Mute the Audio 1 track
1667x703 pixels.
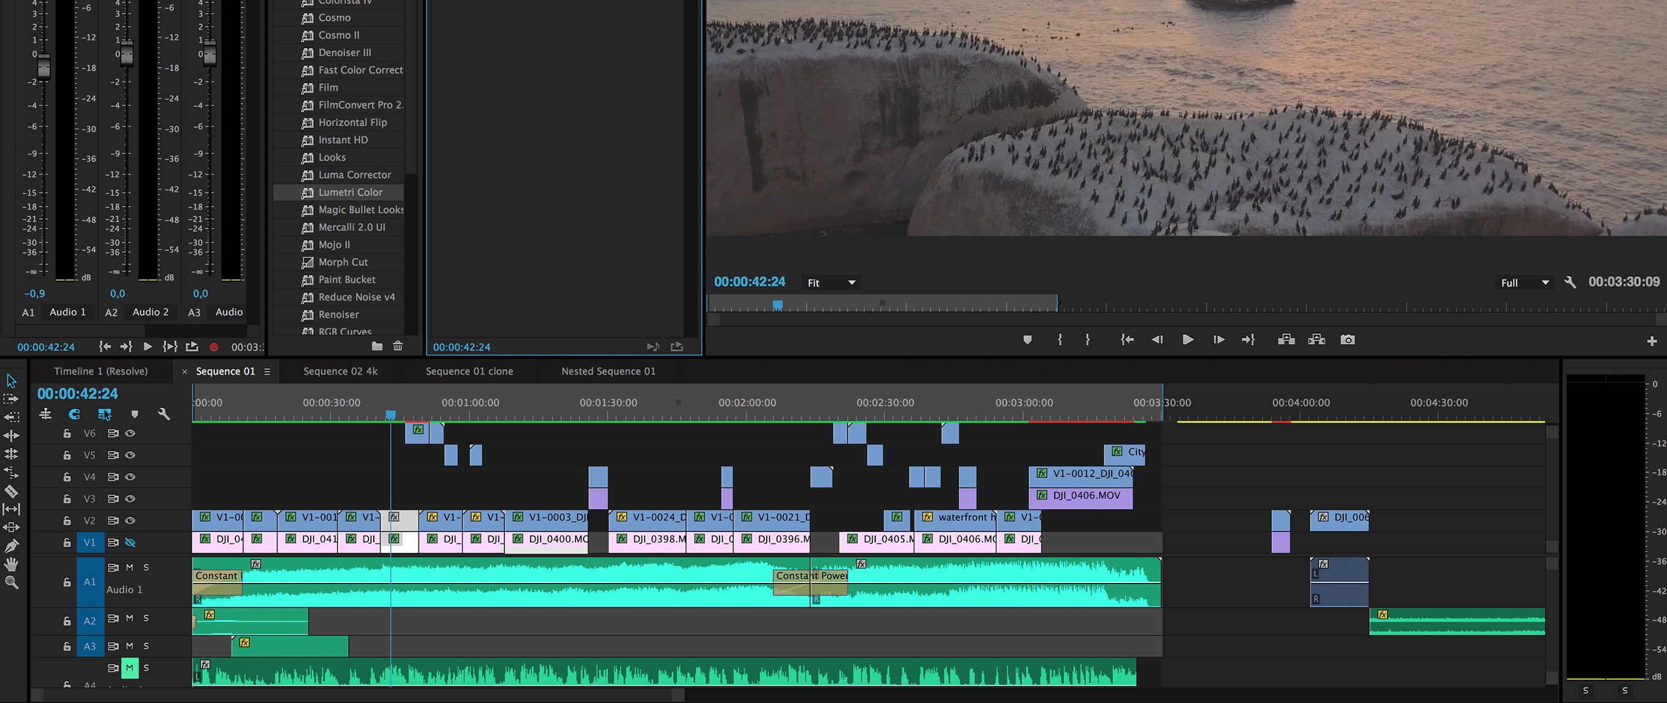[129, 567]
